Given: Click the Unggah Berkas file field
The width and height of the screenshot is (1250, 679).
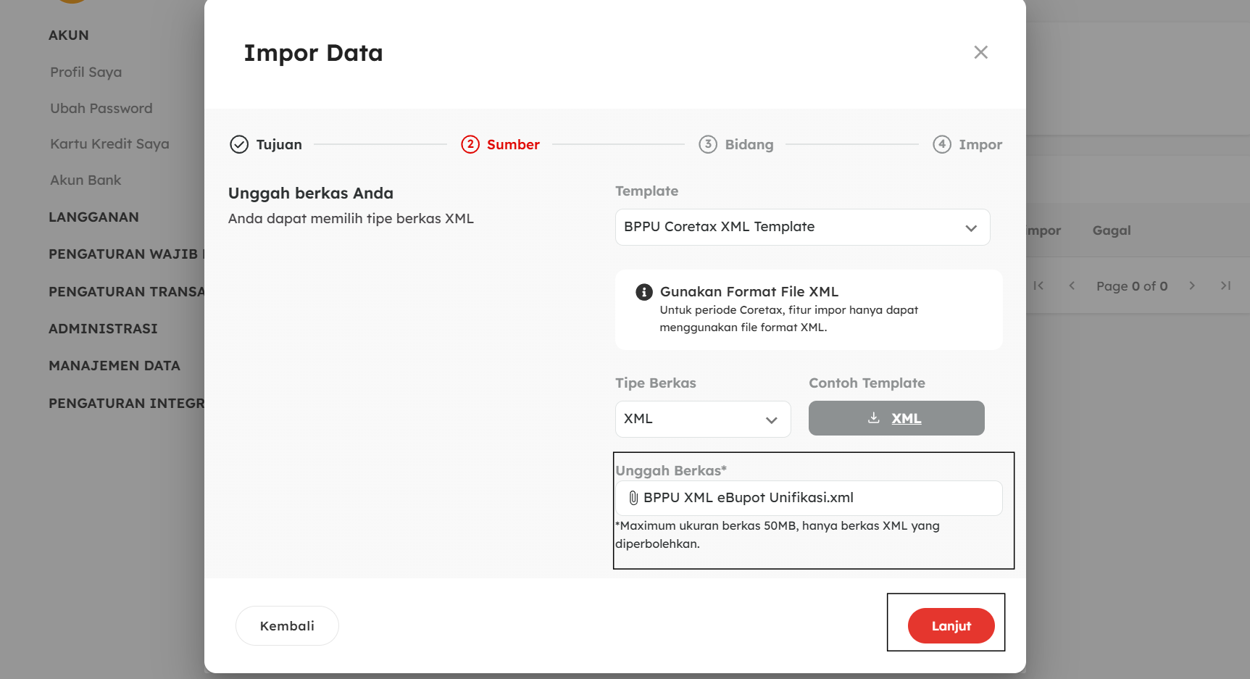Looking at the screenshot, I should click(x=809, y=499).
